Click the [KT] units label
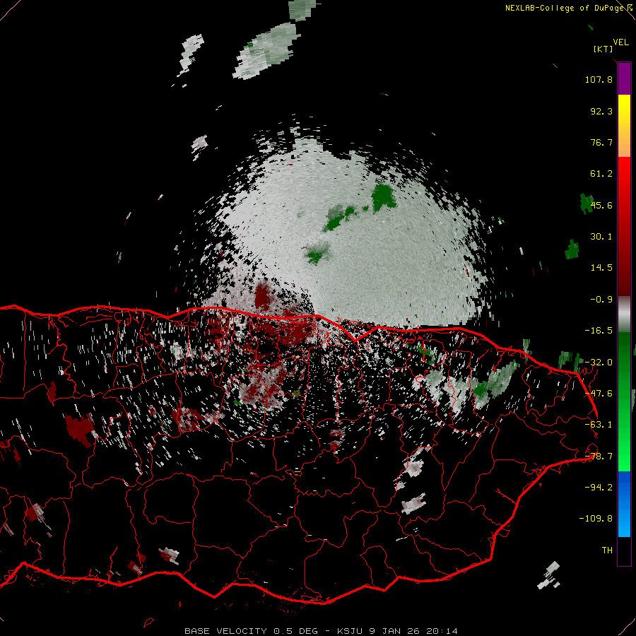The width and height of the screenshot is (636, 636). point(603,49)
